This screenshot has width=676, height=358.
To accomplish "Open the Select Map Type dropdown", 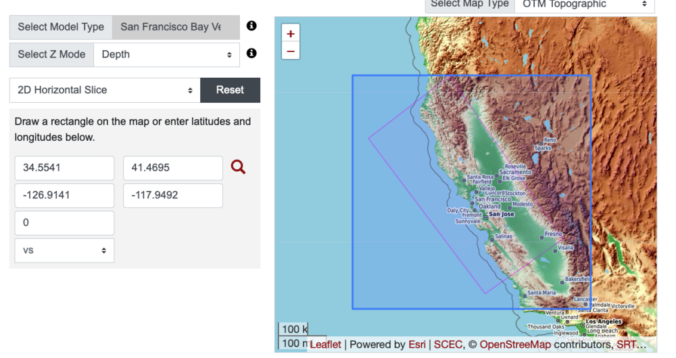I will coord(584,4).
